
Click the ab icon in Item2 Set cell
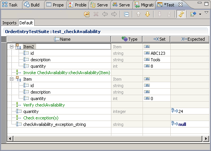(x=147, y=46)
